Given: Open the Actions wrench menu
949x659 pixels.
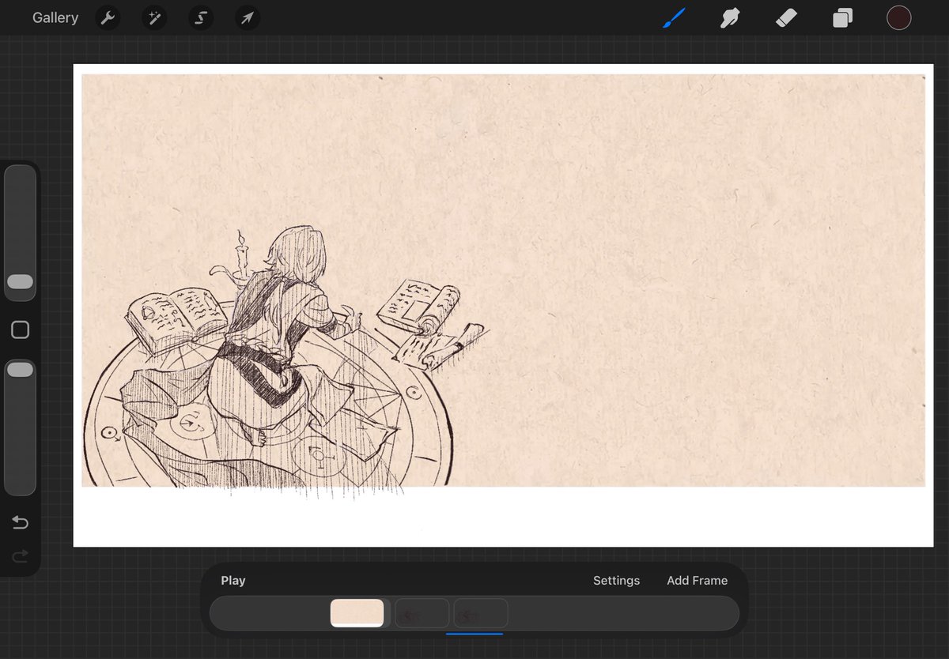Looking at the screenshot, I should coord(108,17).
